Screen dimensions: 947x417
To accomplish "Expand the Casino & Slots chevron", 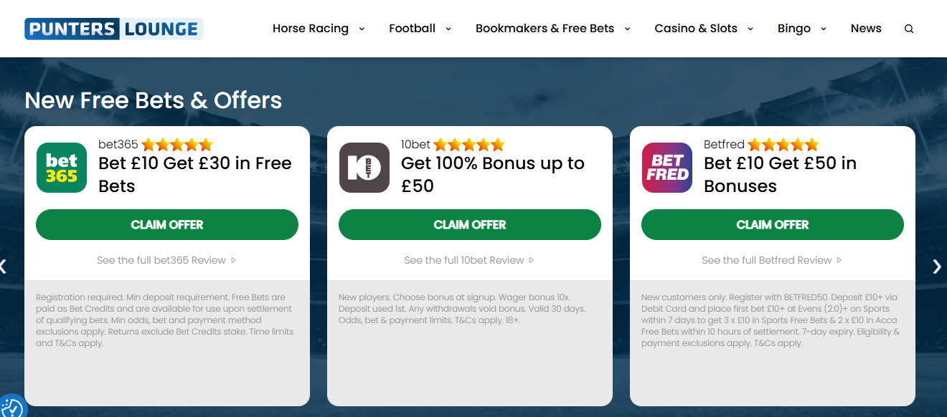I will [750, 29].
